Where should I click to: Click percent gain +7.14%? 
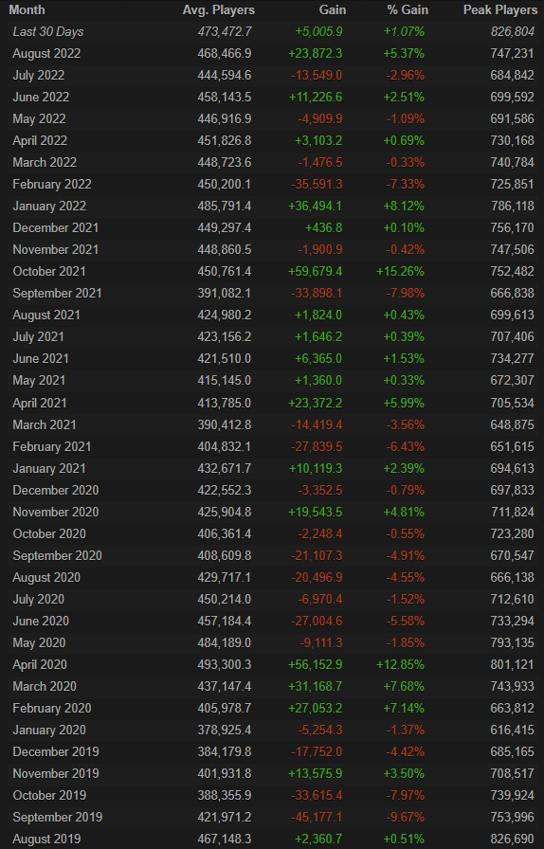(x=404, y=708)
